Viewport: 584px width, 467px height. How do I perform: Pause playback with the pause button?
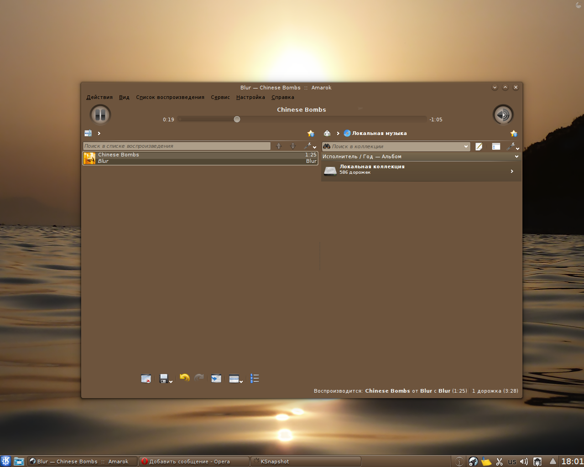[100, 114]
